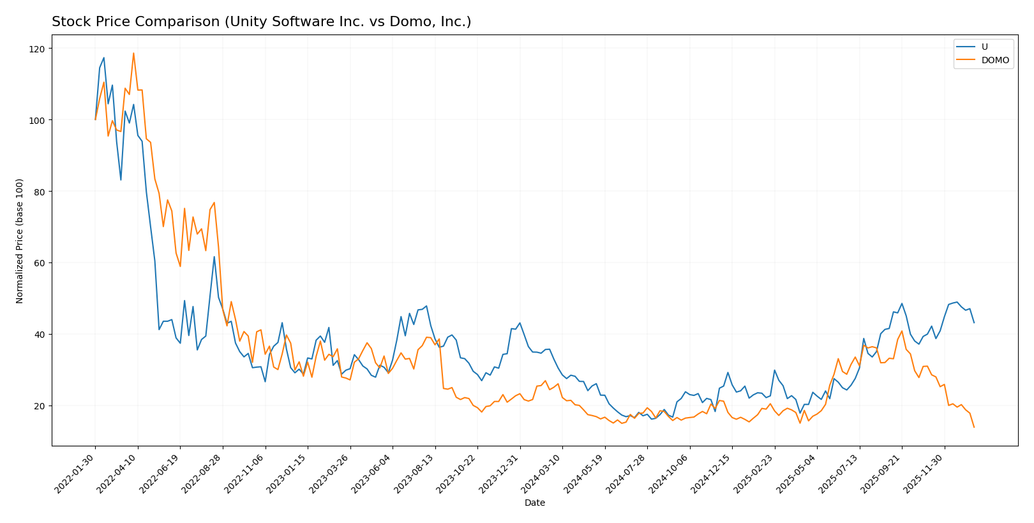This screenshot has height=523, width=1034.
Task: Click the 60 value on the y-axis
Action: pyautogui.click(x=40, y=263)
